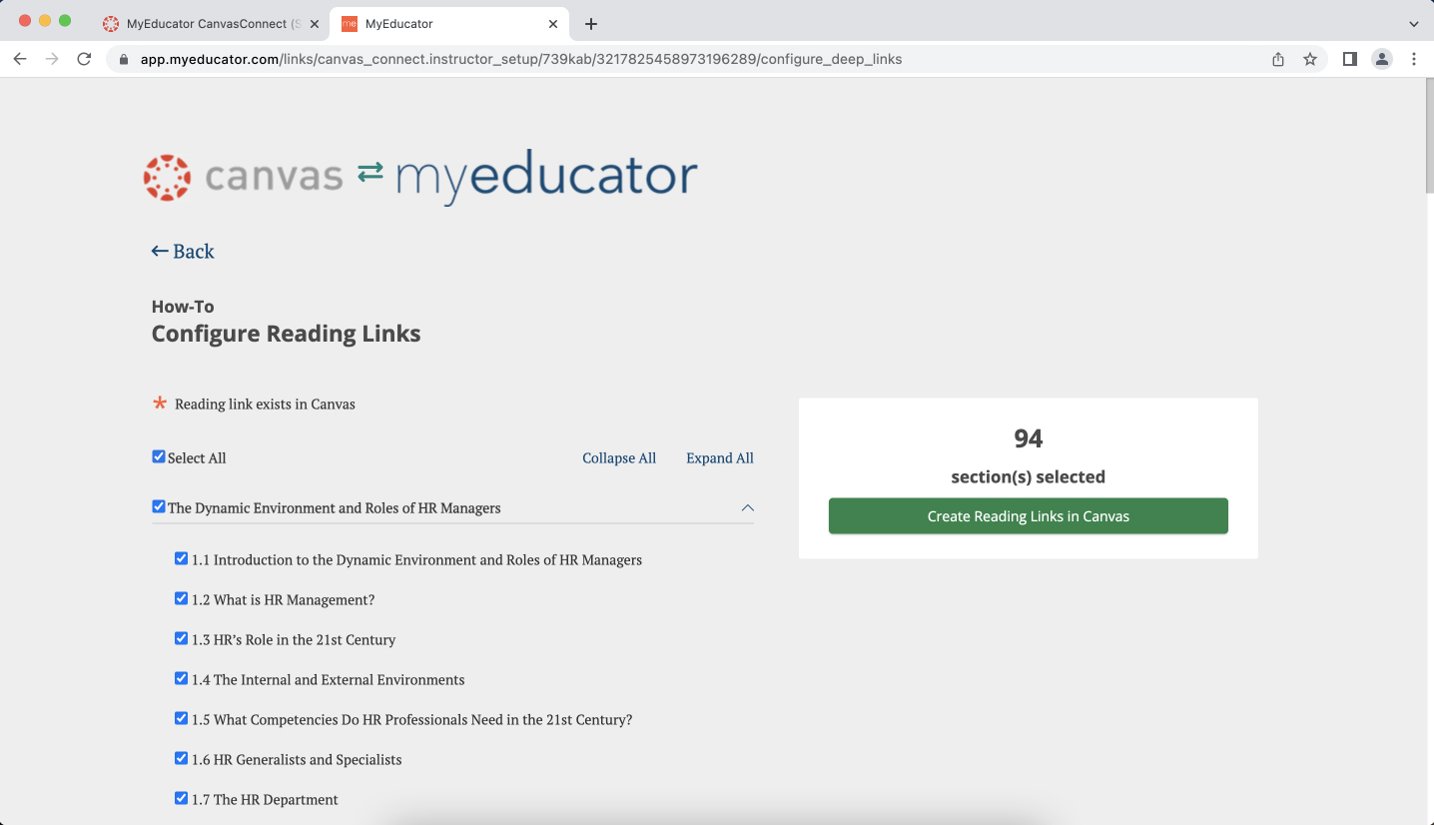The height and width of the screenshot is (825, 1434).
Task: Click the Canvas logo
Action: click(x=243, y=177)
